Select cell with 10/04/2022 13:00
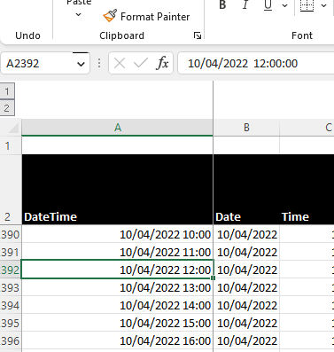 click(117, 287)
